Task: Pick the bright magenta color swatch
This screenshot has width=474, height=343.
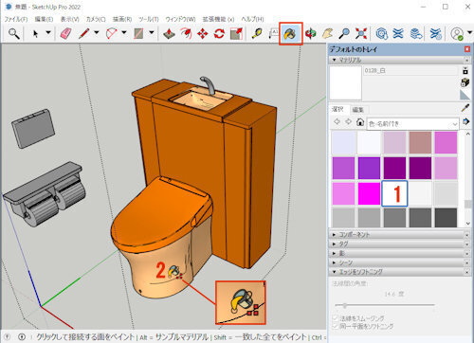Action: (x=369, y=193)
